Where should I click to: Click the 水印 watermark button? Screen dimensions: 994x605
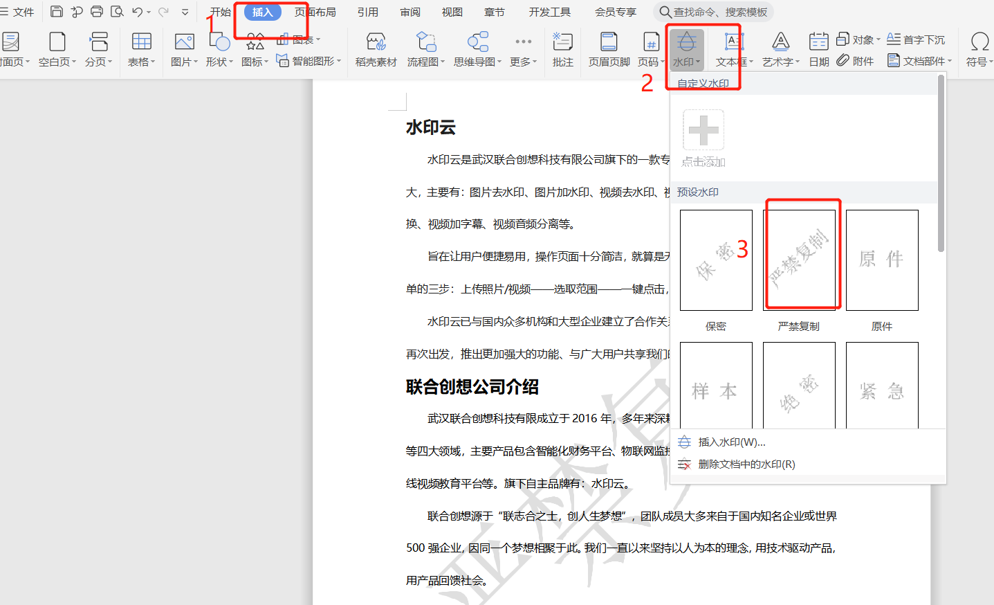tap(686, 49)
